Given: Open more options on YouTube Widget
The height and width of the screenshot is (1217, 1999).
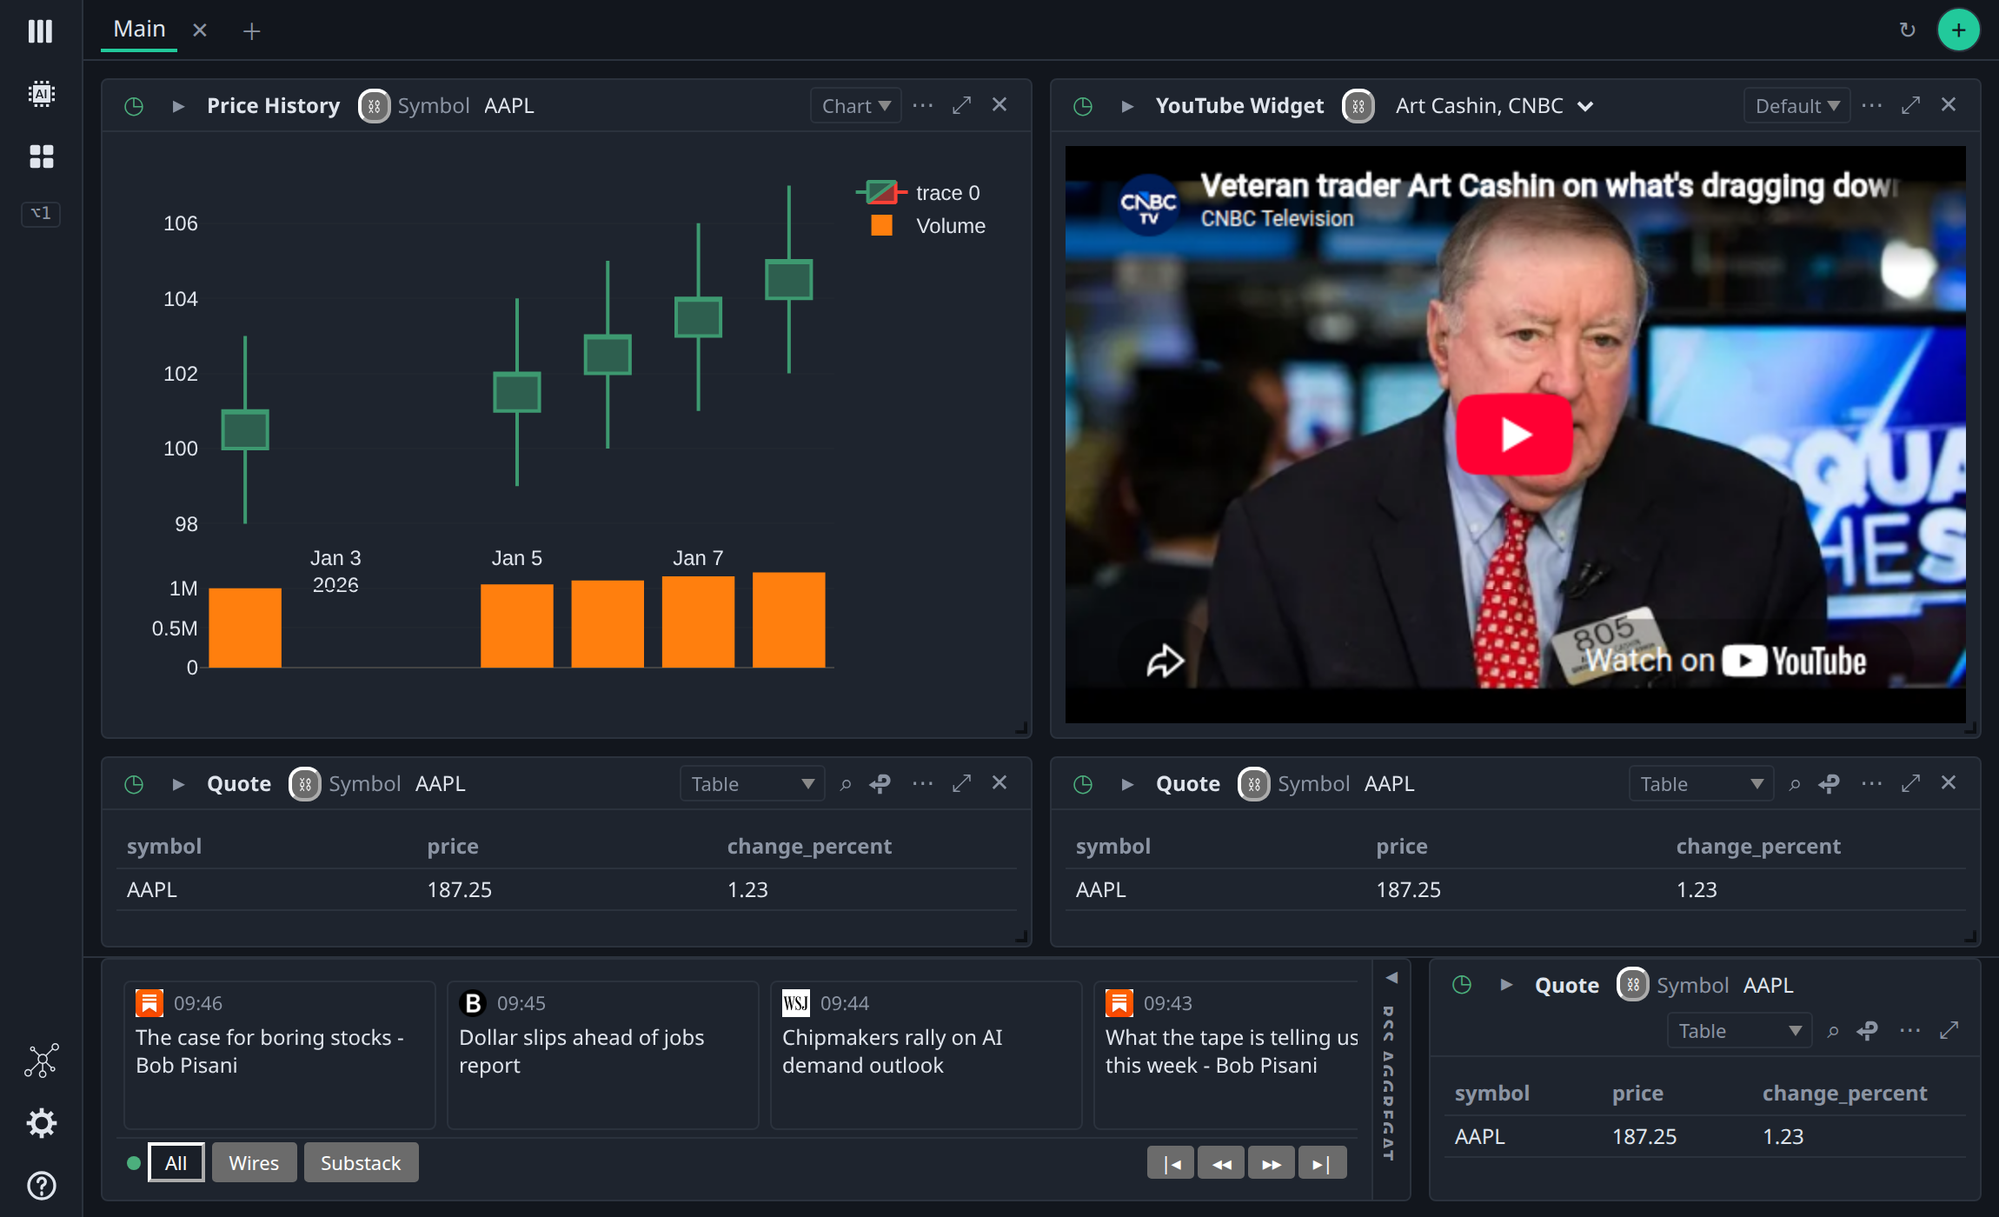Looking at the screenshot, I should [x=1872, y=105].
